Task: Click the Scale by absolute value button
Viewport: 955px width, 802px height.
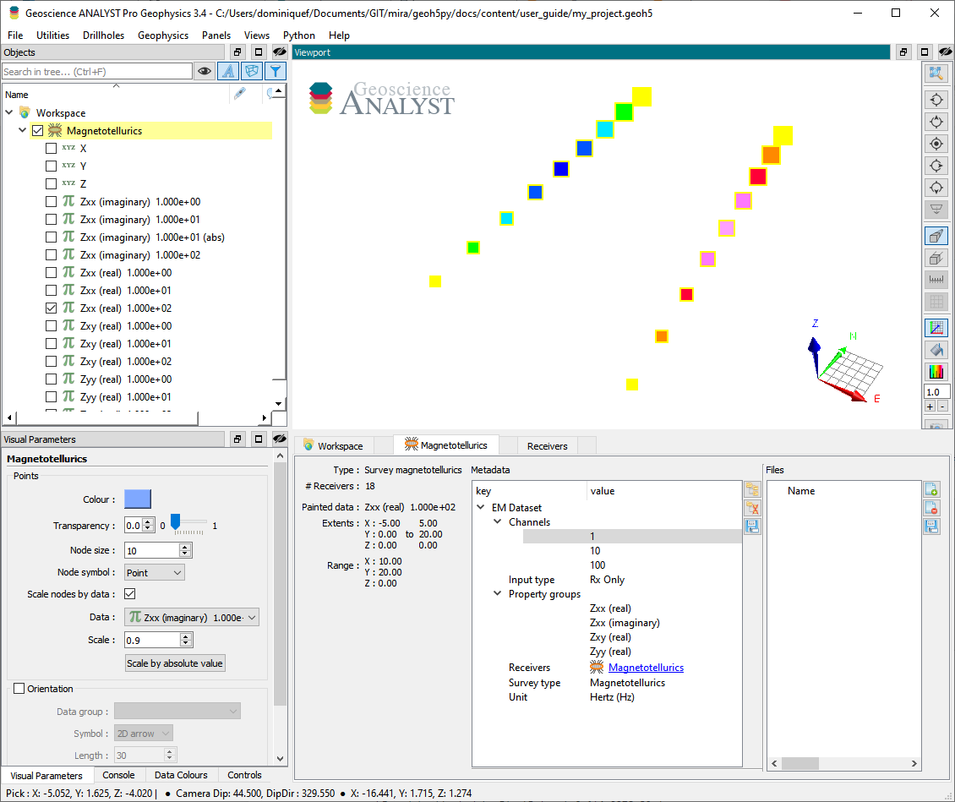Action: click(175, 663)
